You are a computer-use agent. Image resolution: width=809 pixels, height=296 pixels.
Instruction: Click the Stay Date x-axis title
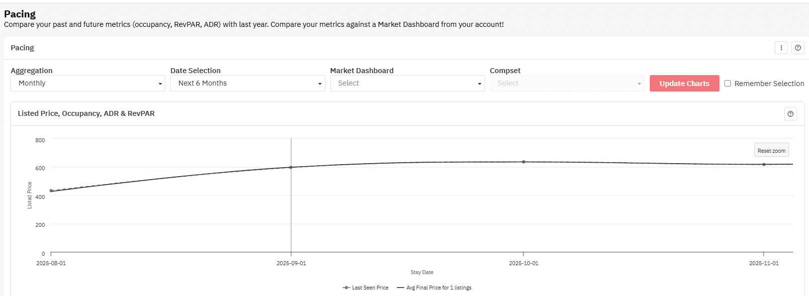pyautogui.click(x=421, y=272)
